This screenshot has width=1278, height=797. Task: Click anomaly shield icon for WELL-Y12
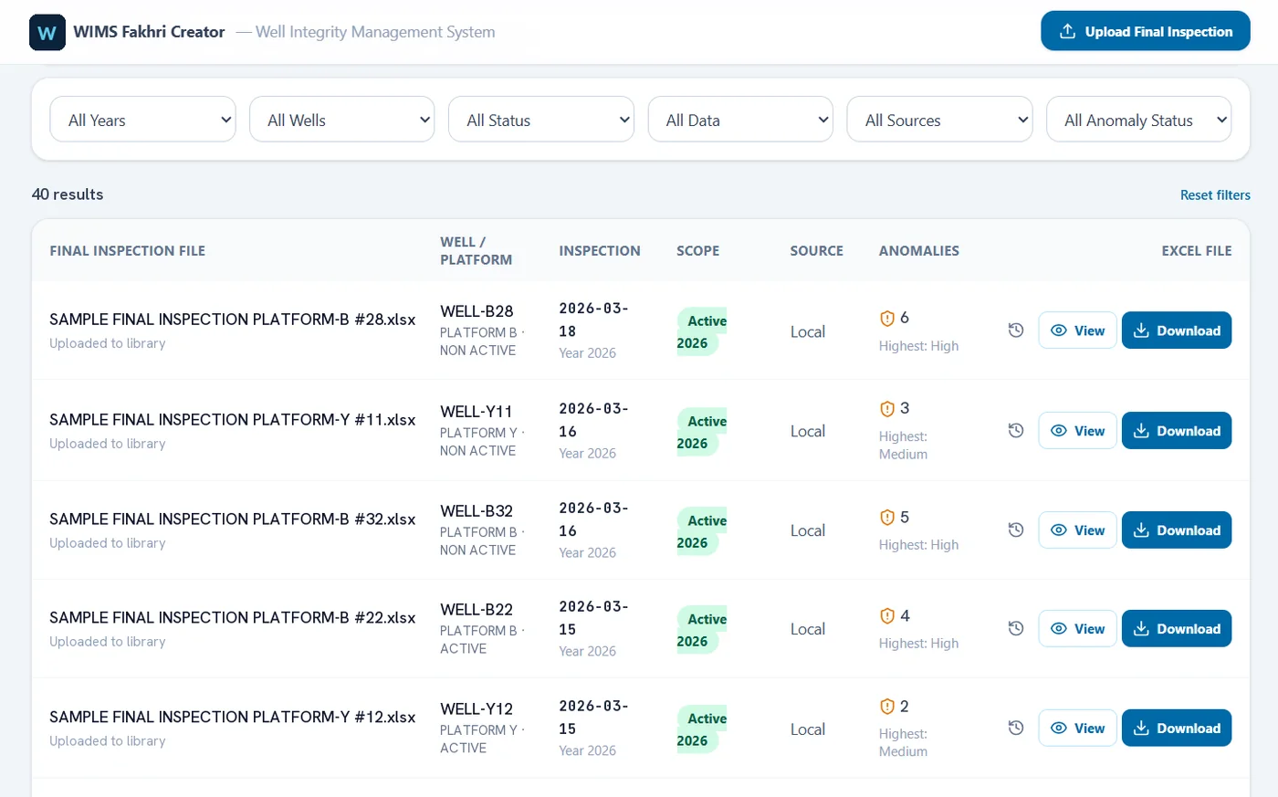pos(886,707)
